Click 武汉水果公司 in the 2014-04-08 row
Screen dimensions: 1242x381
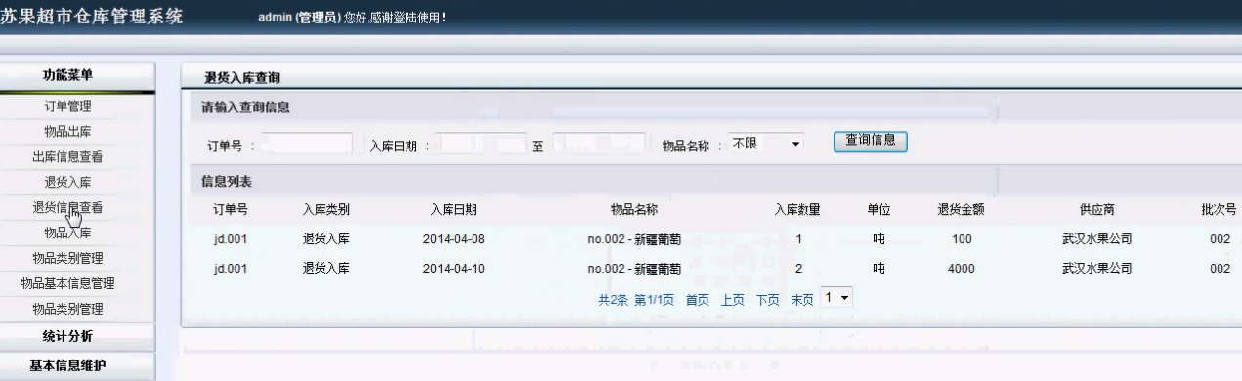(x=1096, y=238)
